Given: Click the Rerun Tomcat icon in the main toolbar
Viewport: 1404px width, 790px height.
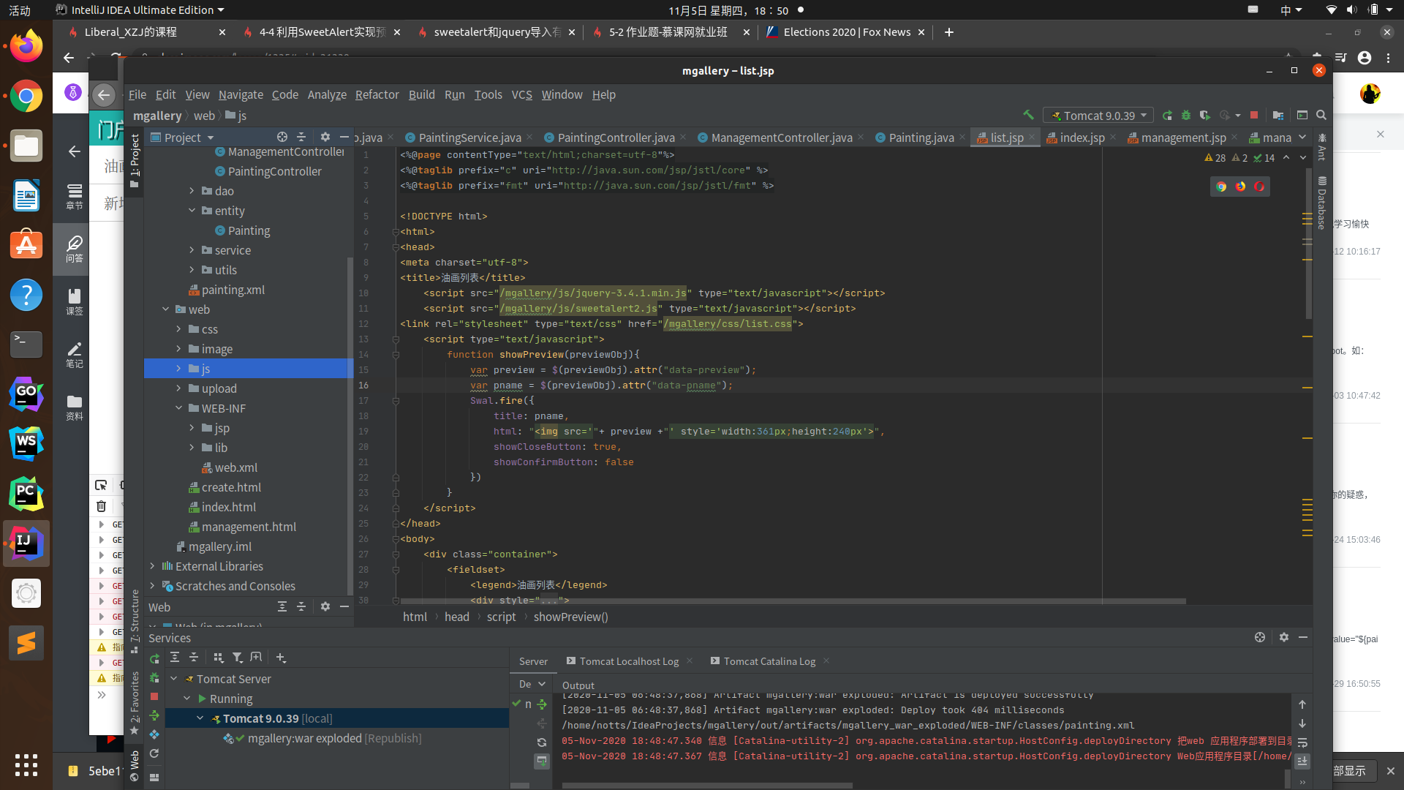Looking at the screenshot, I should [x=1167, y=116].
